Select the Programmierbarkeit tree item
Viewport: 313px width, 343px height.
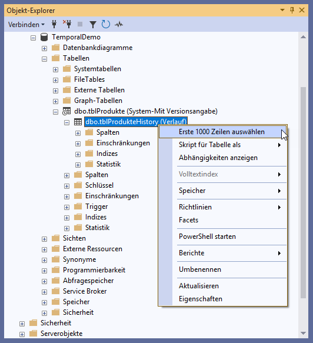(x=94, y=270)
